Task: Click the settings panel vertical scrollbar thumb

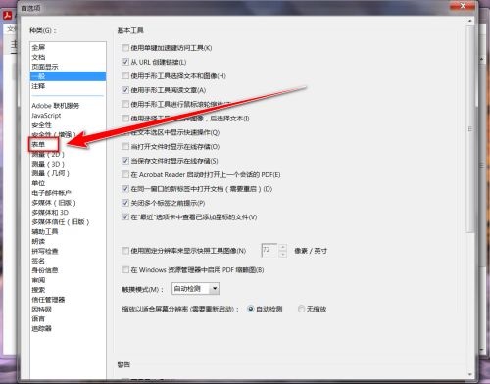Action: (x=470, y=129)
